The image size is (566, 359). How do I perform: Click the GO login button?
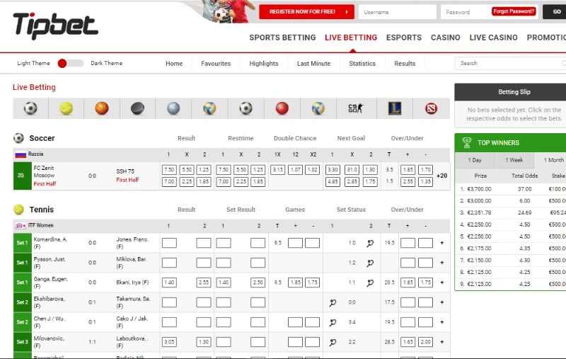coord(555,12)
